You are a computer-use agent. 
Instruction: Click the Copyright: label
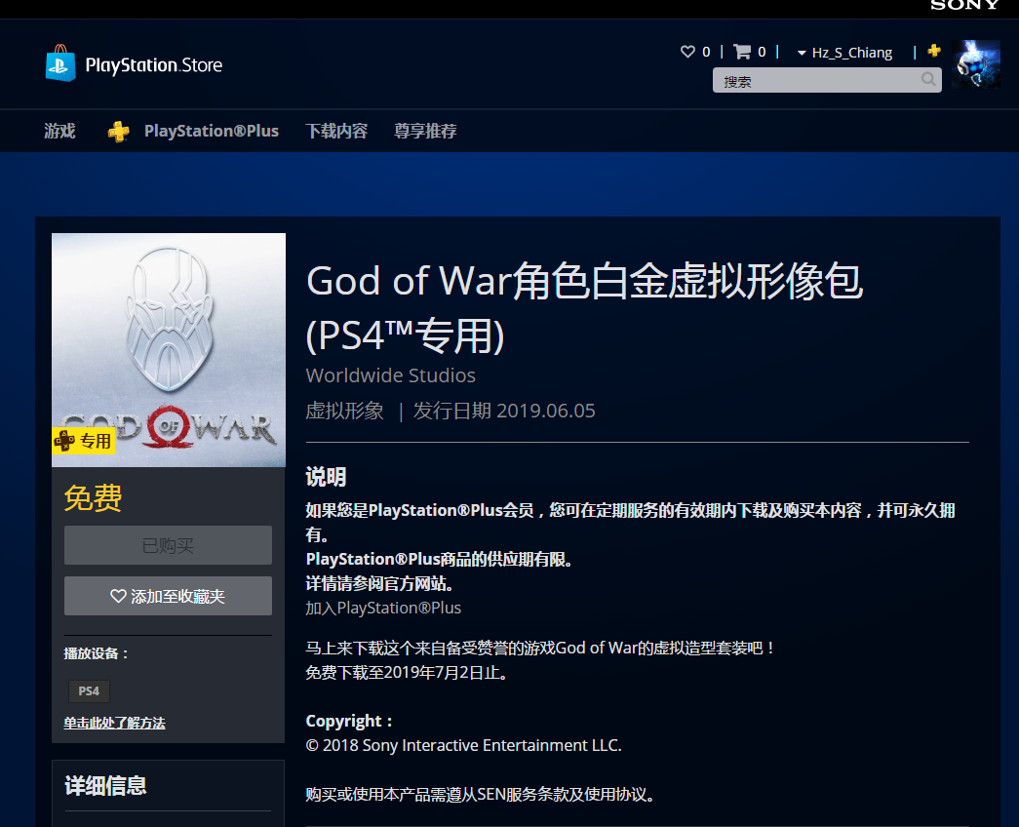click(349, 721)
